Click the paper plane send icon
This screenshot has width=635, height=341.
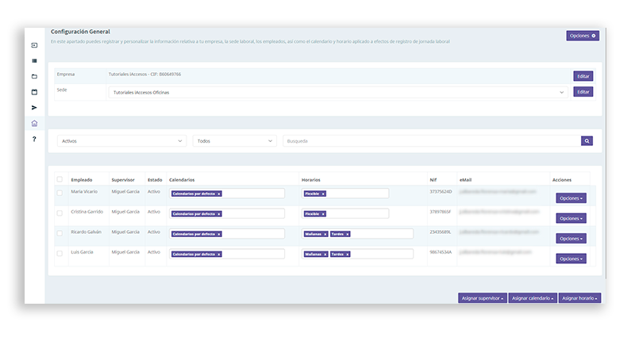pos(34,107)
